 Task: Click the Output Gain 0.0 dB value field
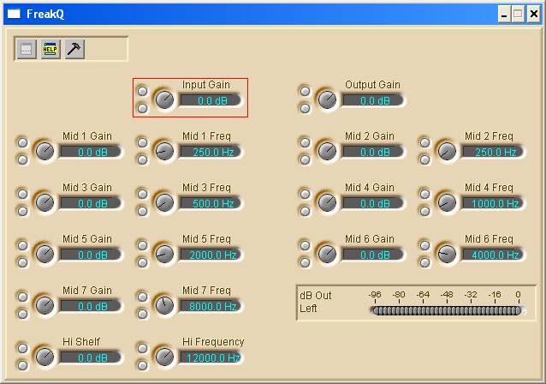pyautogui.click(x=373, y=100)
